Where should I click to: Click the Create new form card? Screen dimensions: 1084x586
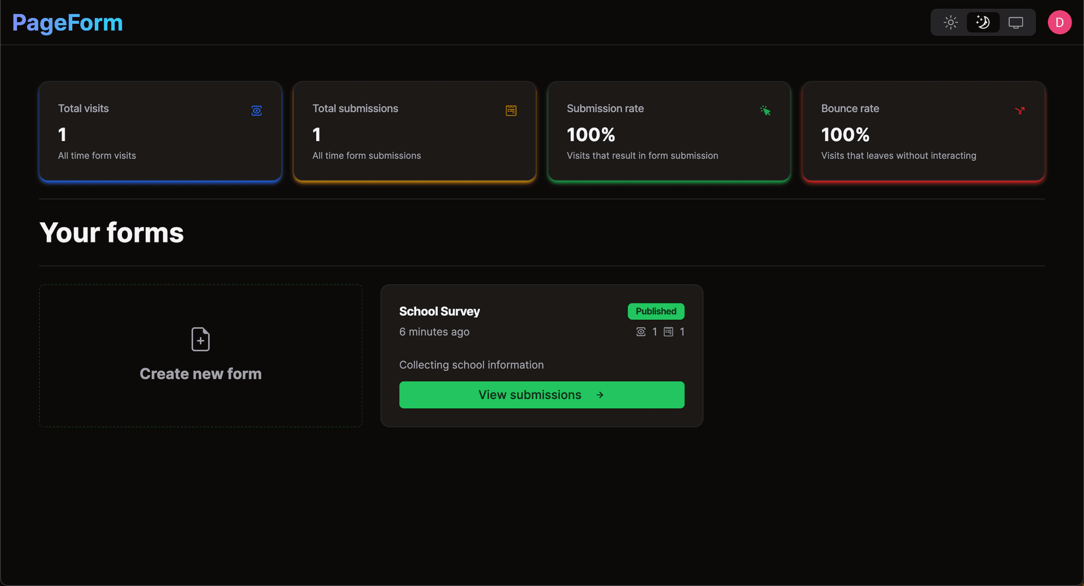tap(200, 356)
